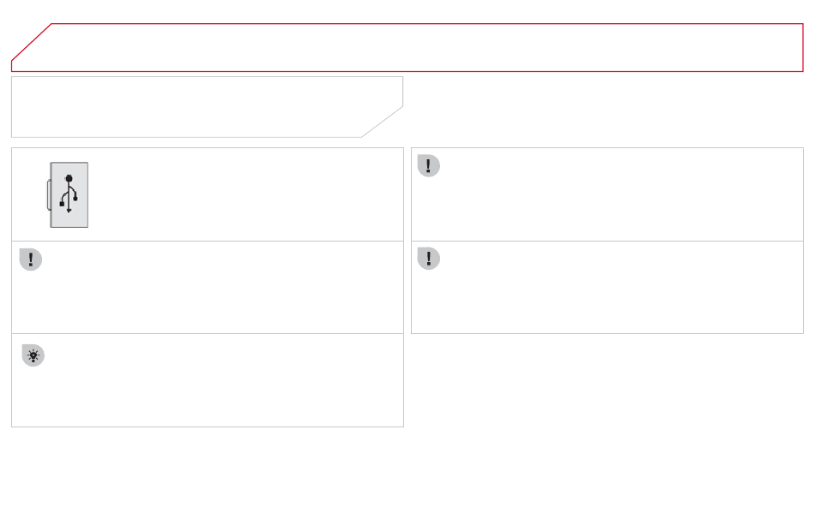Viewport: 815px width, 531px height.
Task: Select the USB trident symbol inside the port
Action: point(69,194)
